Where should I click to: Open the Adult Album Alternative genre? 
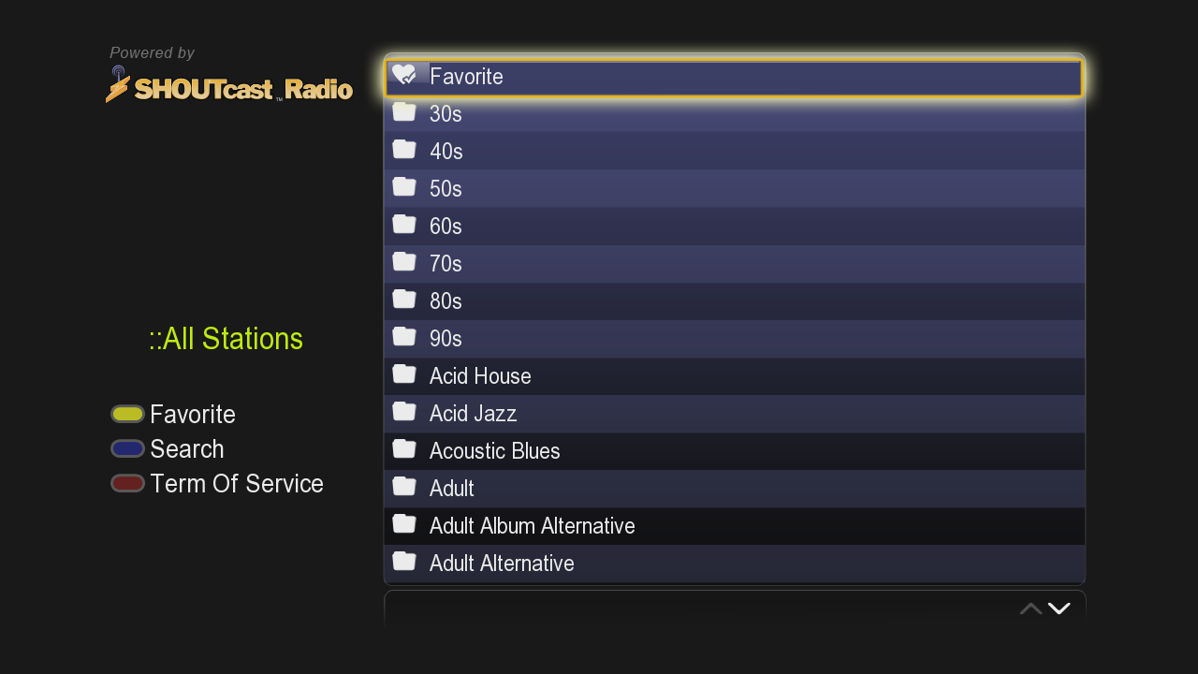(532, 526)
